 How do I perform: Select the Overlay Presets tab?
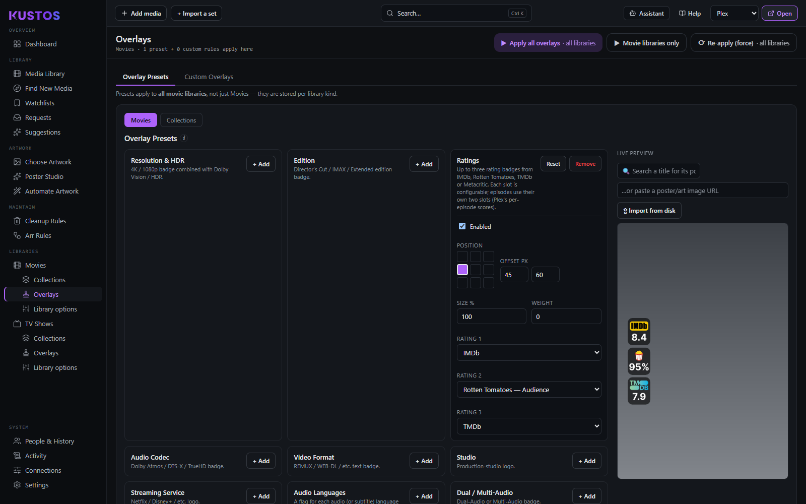(x=146, y=77)
